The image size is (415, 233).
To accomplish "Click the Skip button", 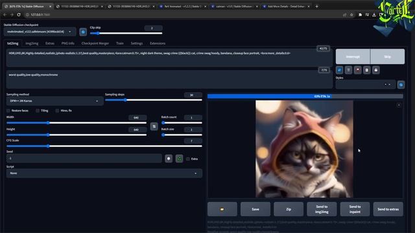I will point(388,56).
